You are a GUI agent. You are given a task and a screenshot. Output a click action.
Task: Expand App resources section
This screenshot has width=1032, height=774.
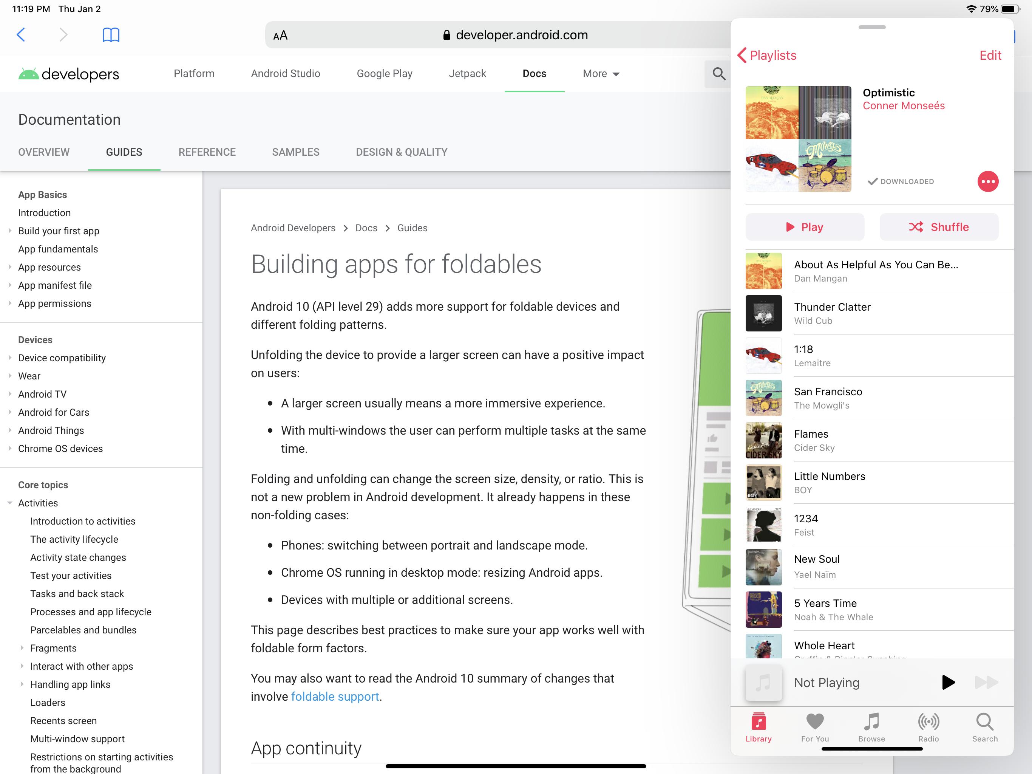(x=10, y=267)
